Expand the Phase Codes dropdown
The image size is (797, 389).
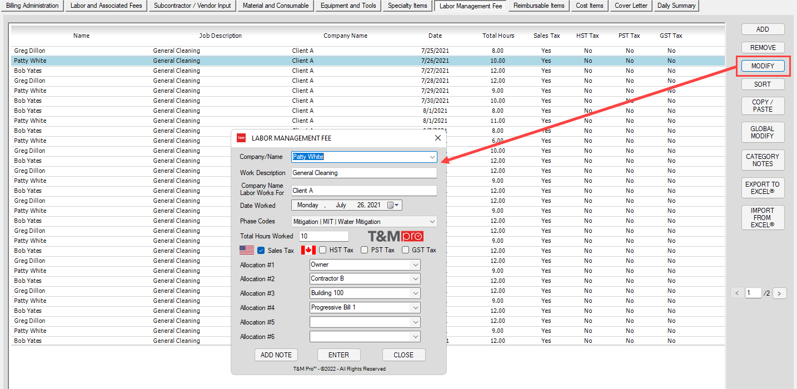431,222
